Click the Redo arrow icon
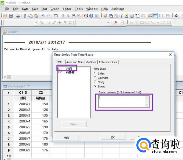The width and height of the screenshot is (183, 160). 49,16
